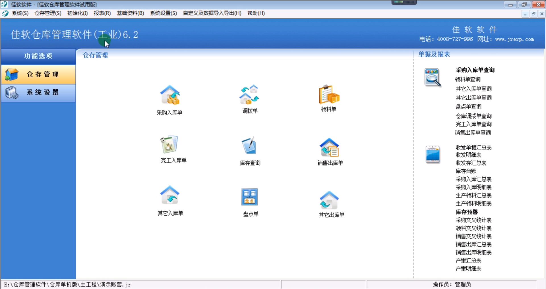
Task: Minimize the main application window
Action: [x=510, y=5]
